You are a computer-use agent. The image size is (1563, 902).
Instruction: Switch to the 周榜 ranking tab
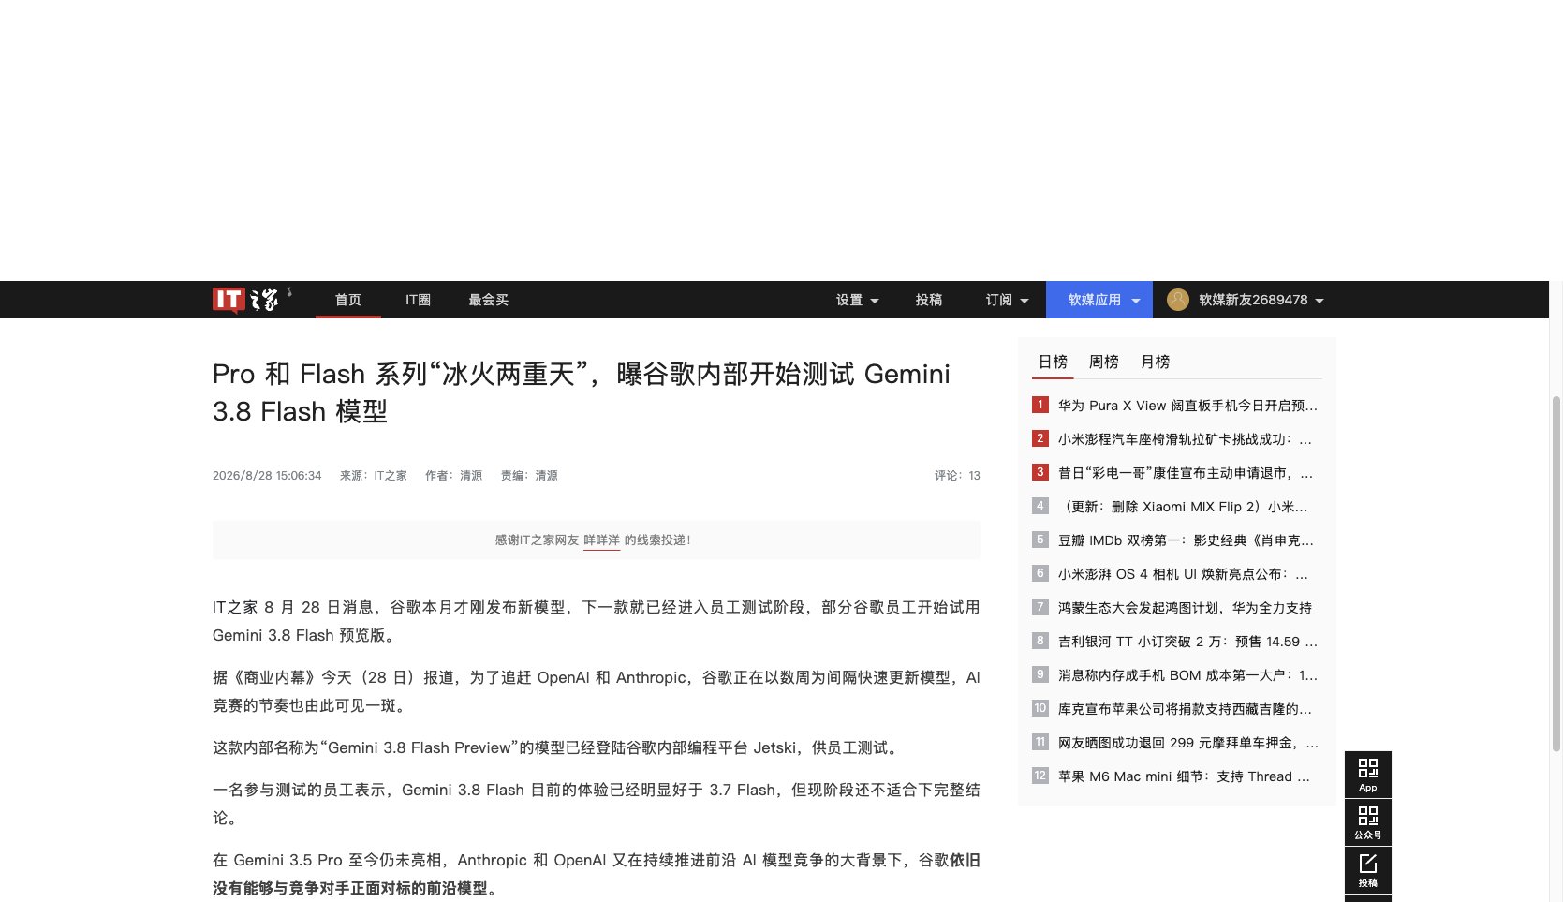click(1104, 362)
